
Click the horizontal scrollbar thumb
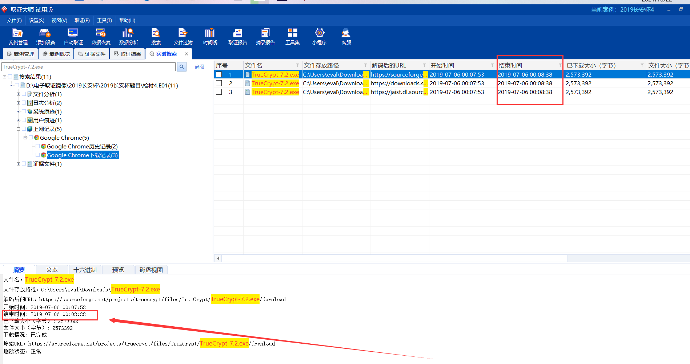(x=395, y=258)
